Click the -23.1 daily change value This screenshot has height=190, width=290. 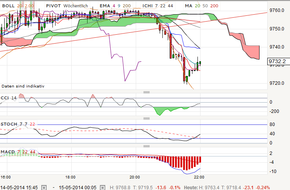(248, 188)
